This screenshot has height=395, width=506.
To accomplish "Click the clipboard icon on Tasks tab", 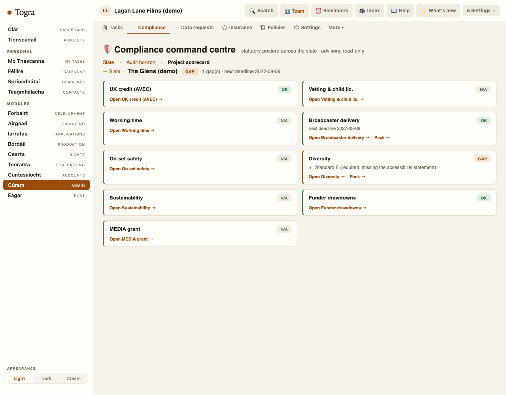I will (105, 28).
